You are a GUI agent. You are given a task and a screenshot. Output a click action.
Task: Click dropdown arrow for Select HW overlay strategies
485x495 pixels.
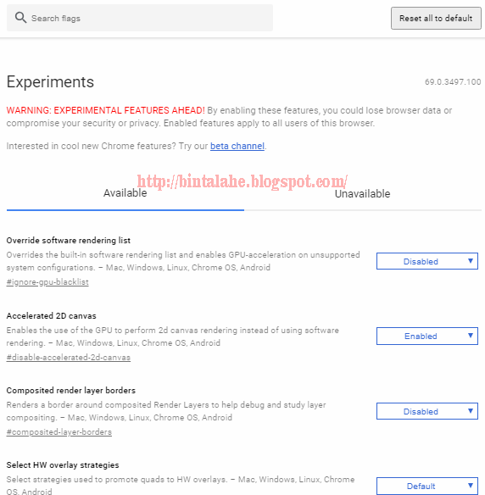pyautogui.click(x=471, y=485)
